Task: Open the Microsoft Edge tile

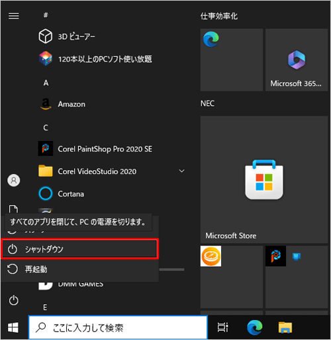Action: click(x=232, y=60)
